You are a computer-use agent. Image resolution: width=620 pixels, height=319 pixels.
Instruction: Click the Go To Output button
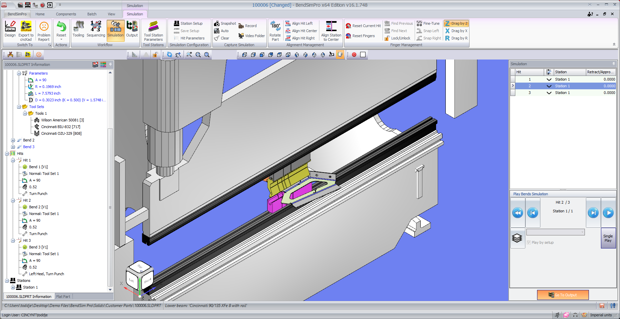pos(563,295)
